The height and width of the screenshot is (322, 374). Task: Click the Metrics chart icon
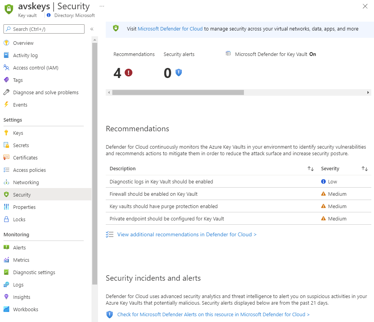6,260
